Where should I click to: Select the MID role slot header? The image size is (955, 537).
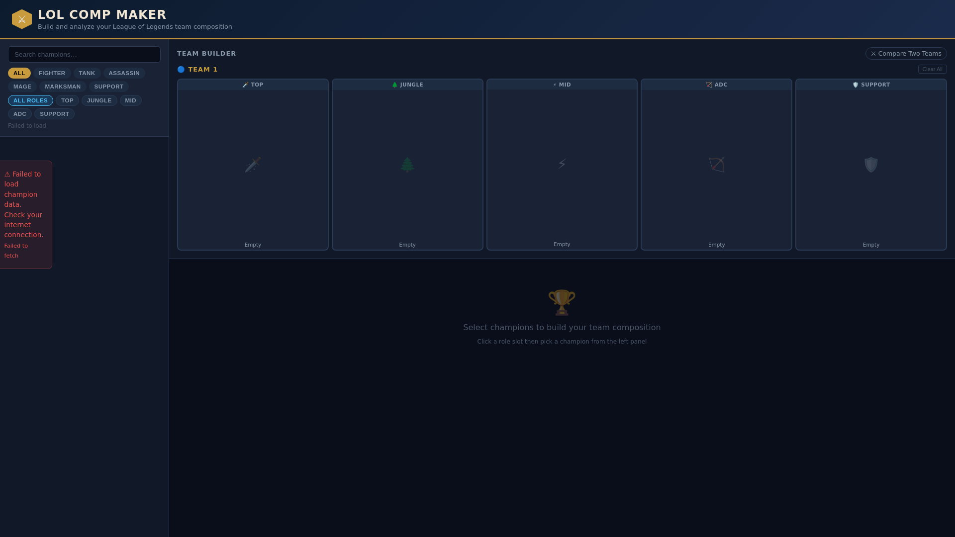coord(562,85)
